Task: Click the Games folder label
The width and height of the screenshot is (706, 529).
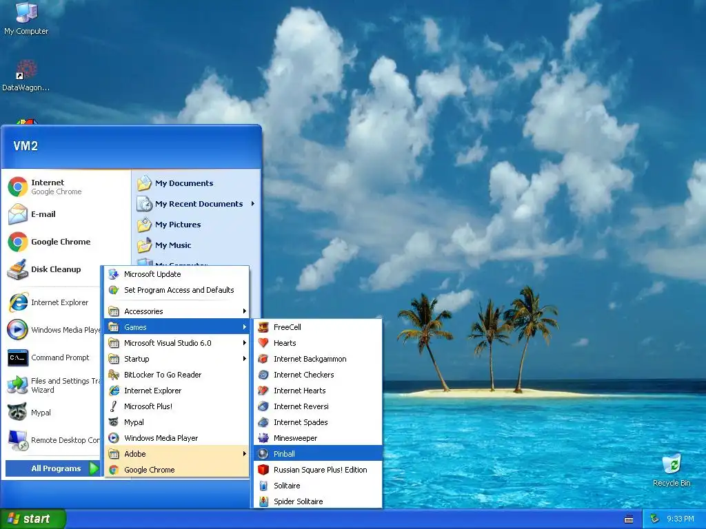Action: point(135,327)
